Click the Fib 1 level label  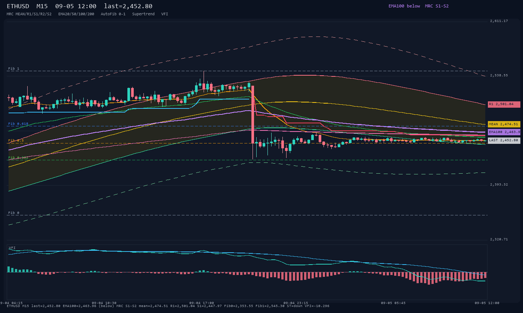coord(14,69)
